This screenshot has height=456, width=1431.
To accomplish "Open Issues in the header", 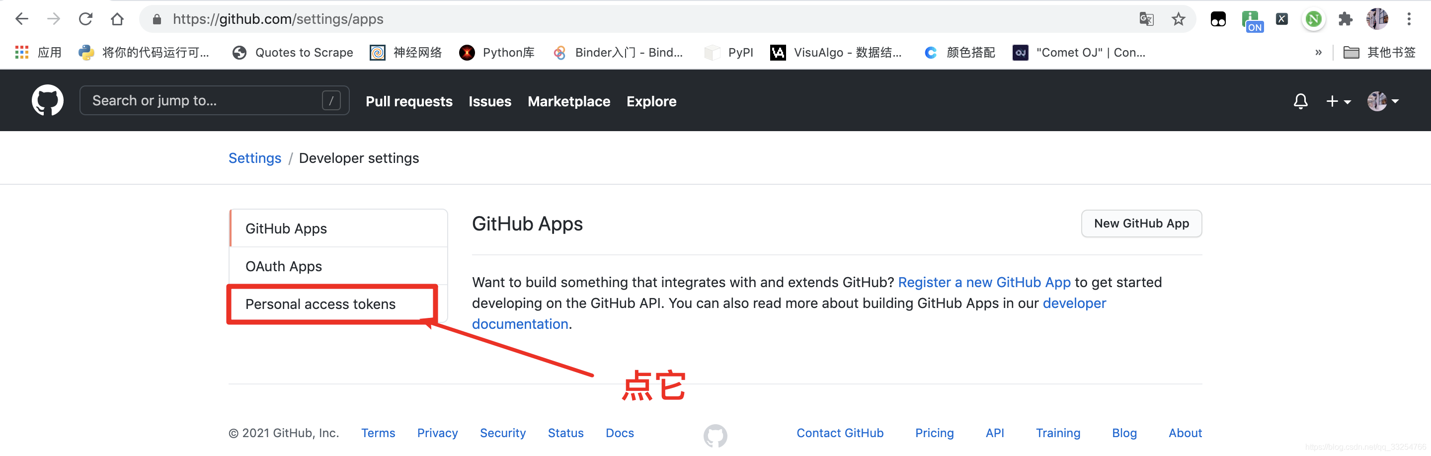I will point(489,102).
